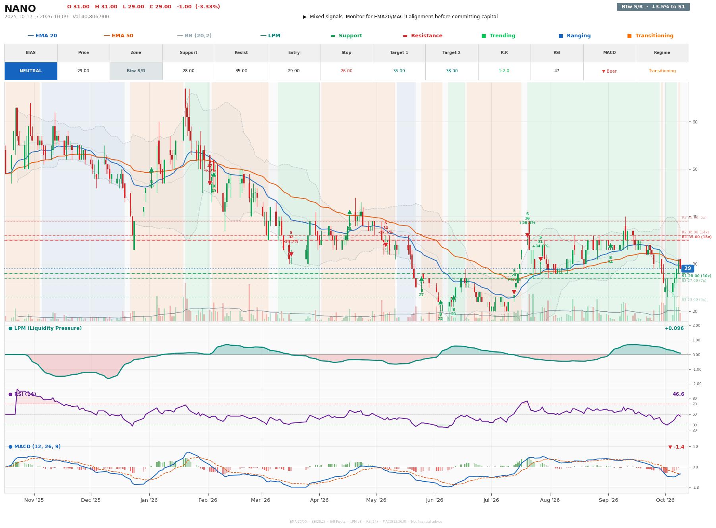
Task: Click the LPM legend entry in the top legend row
Action: pyautogui.click(x=270, y=36)
